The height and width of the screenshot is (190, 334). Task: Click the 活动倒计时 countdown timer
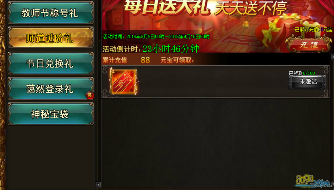[151, 49]
